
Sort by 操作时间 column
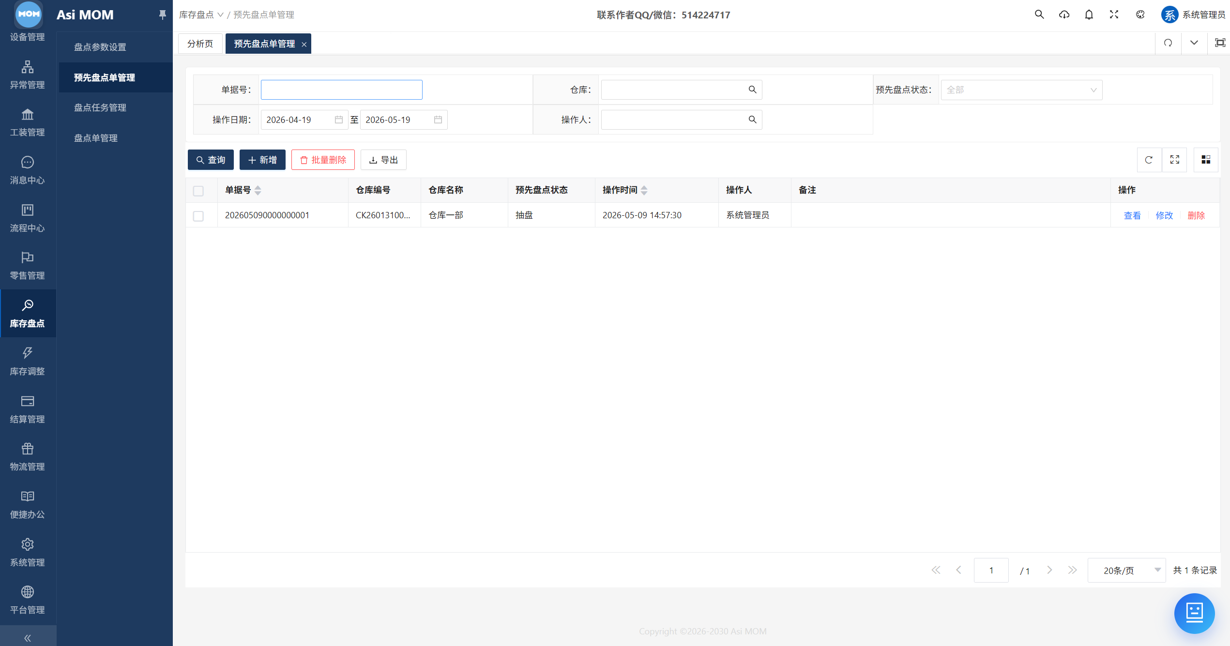coord(644,190)
